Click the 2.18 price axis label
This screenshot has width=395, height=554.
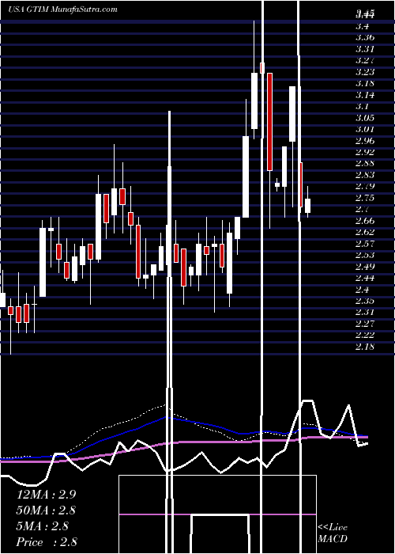(365, 347)
